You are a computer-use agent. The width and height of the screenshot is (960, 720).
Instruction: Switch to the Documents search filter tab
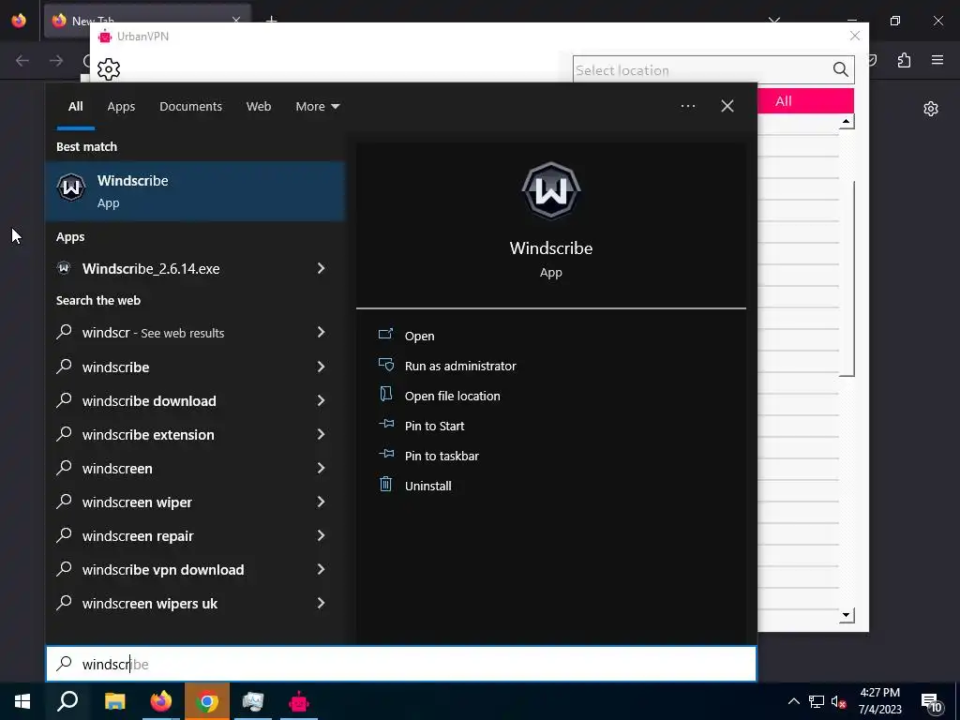coord(190,107)
